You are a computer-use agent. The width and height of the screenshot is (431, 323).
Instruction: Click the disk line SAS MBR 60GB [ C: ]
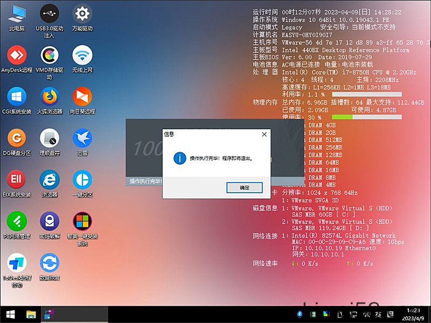coord(324,214)
